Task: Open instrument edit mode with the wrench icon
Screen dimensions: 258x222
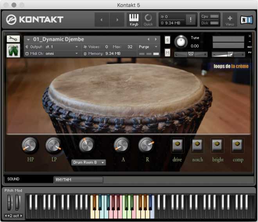Action: [x=13, y=39]
